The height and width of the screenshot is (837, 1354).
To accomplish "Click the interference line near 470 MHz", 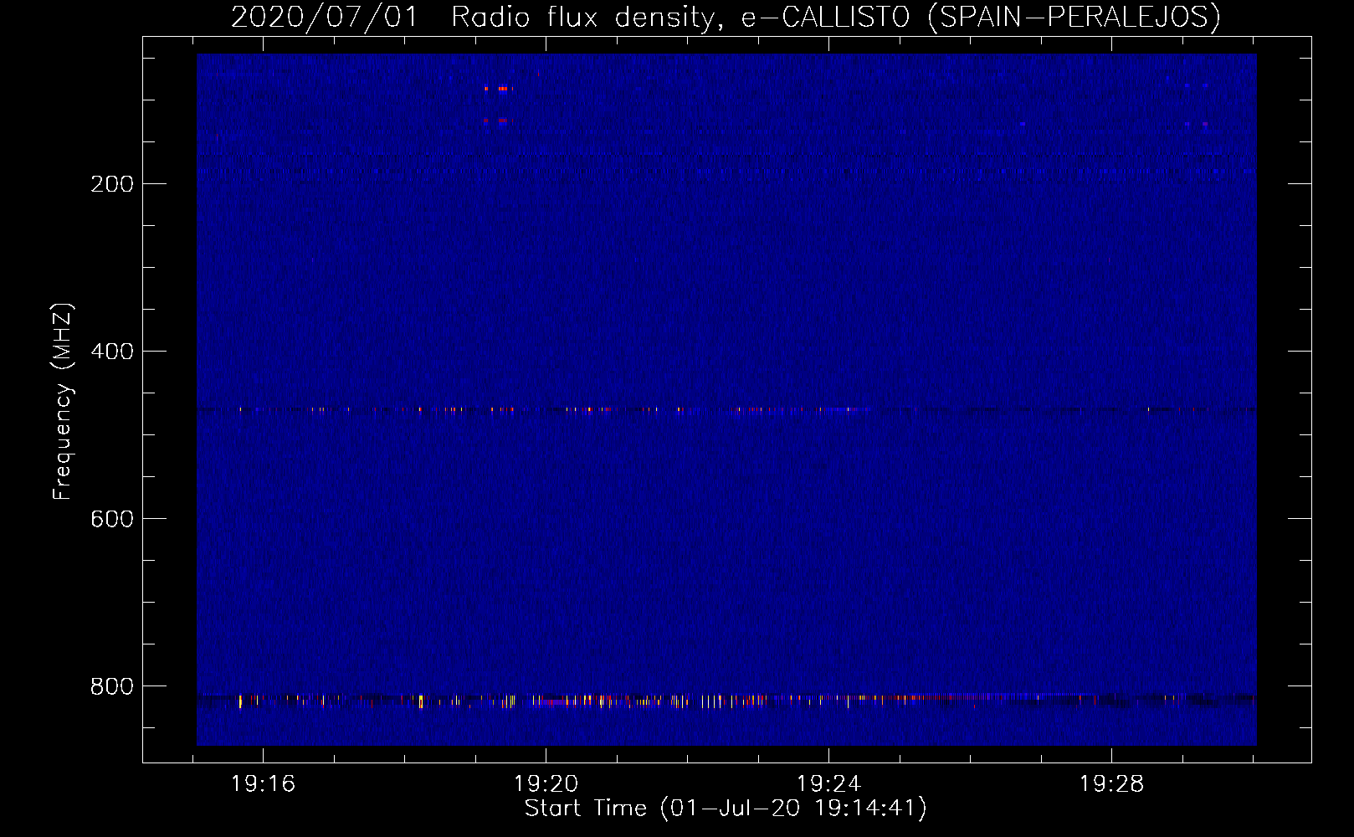I will (726, 410).
